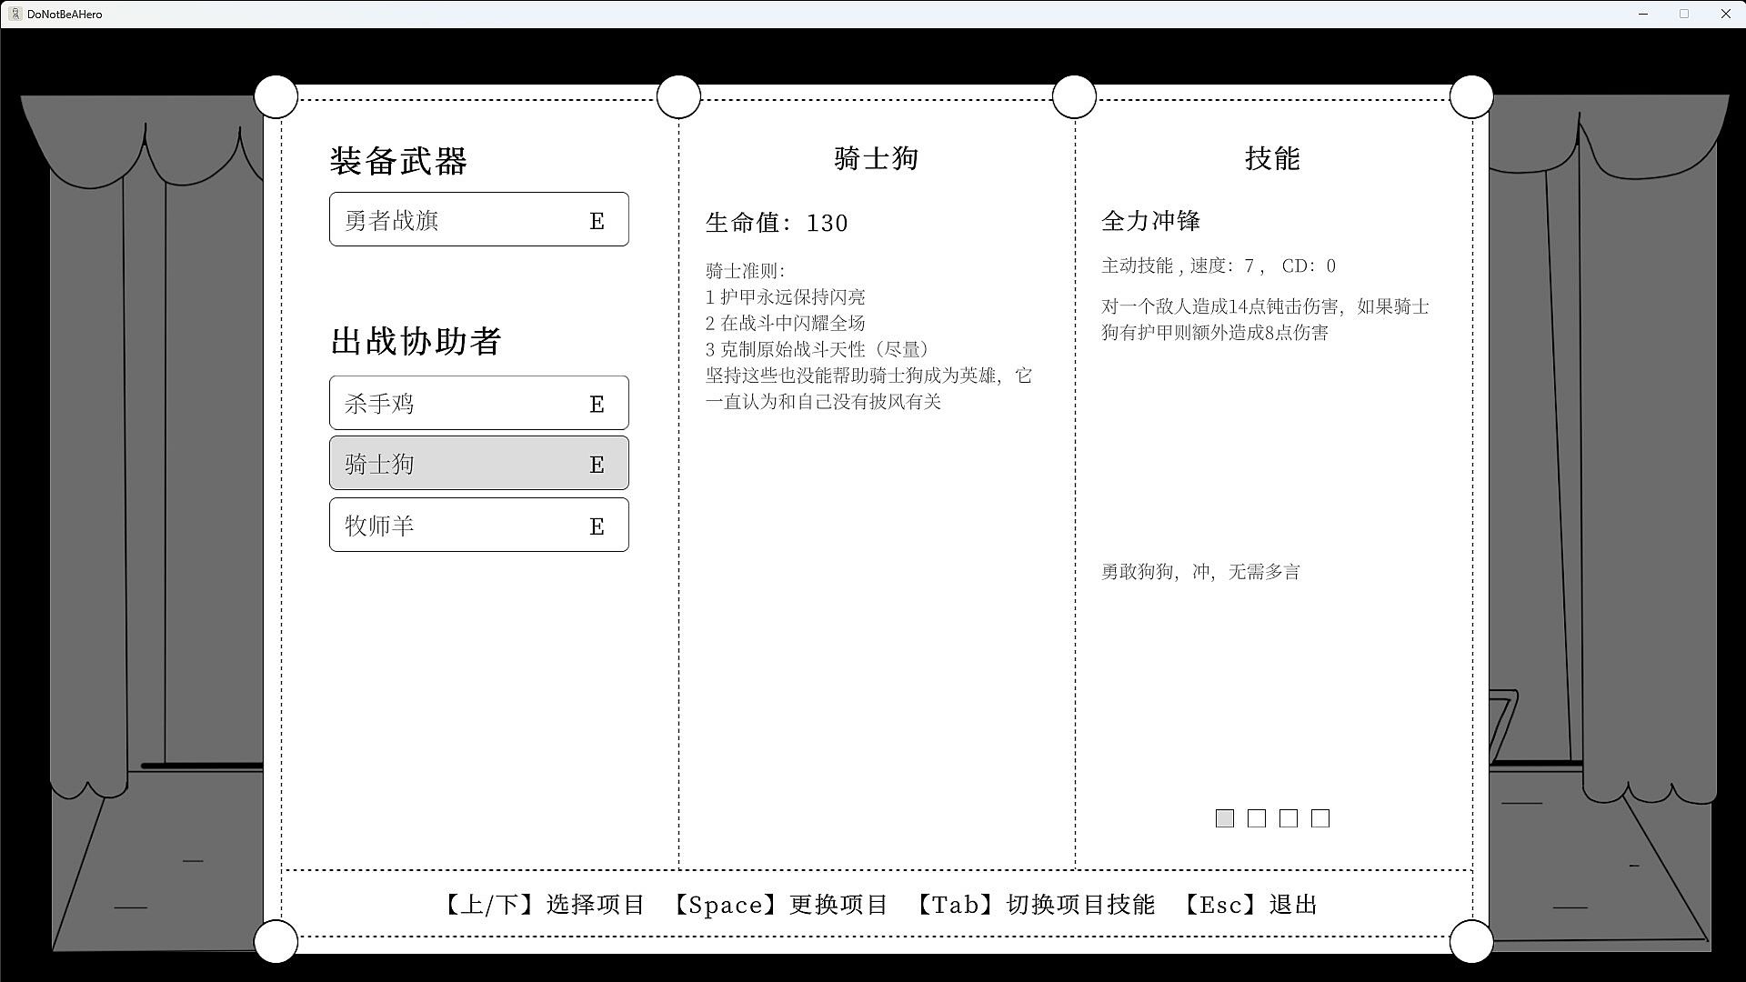Select the first filled skill page square

(1225, 818)
